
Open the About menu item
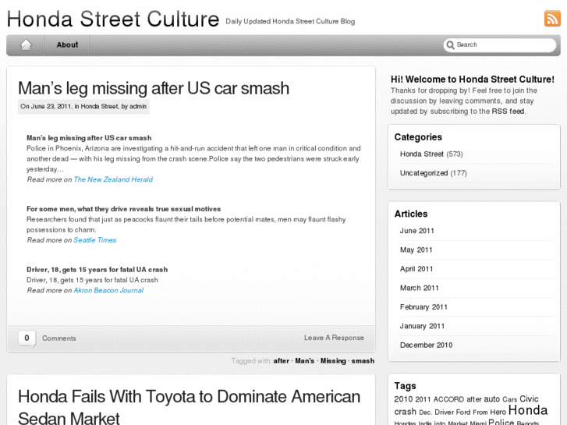[x=67, y=45]
